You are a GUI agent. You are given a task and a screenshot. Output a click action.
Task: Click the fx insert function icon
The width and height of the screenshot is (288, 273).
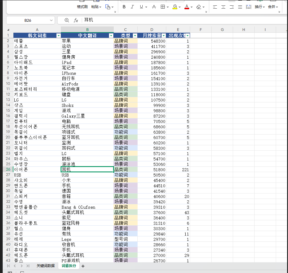pos(76,20)
